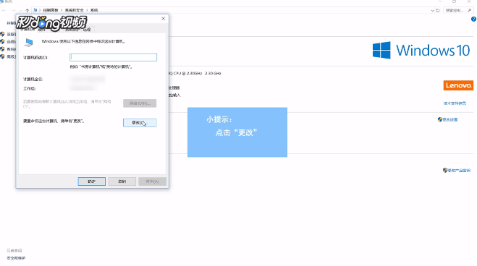Click the Windows 10 logo

pyautogui.click(x=421, y=51)
